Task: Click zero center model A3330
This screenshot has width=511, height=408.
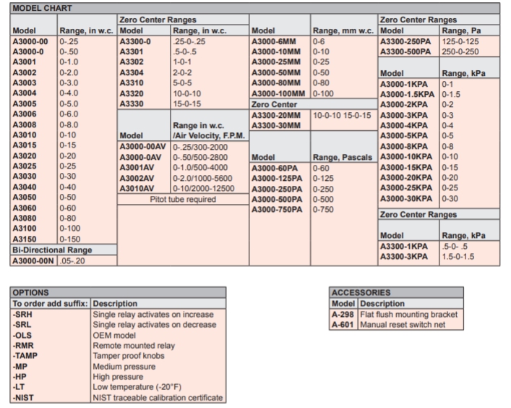Action: [131, 103]
